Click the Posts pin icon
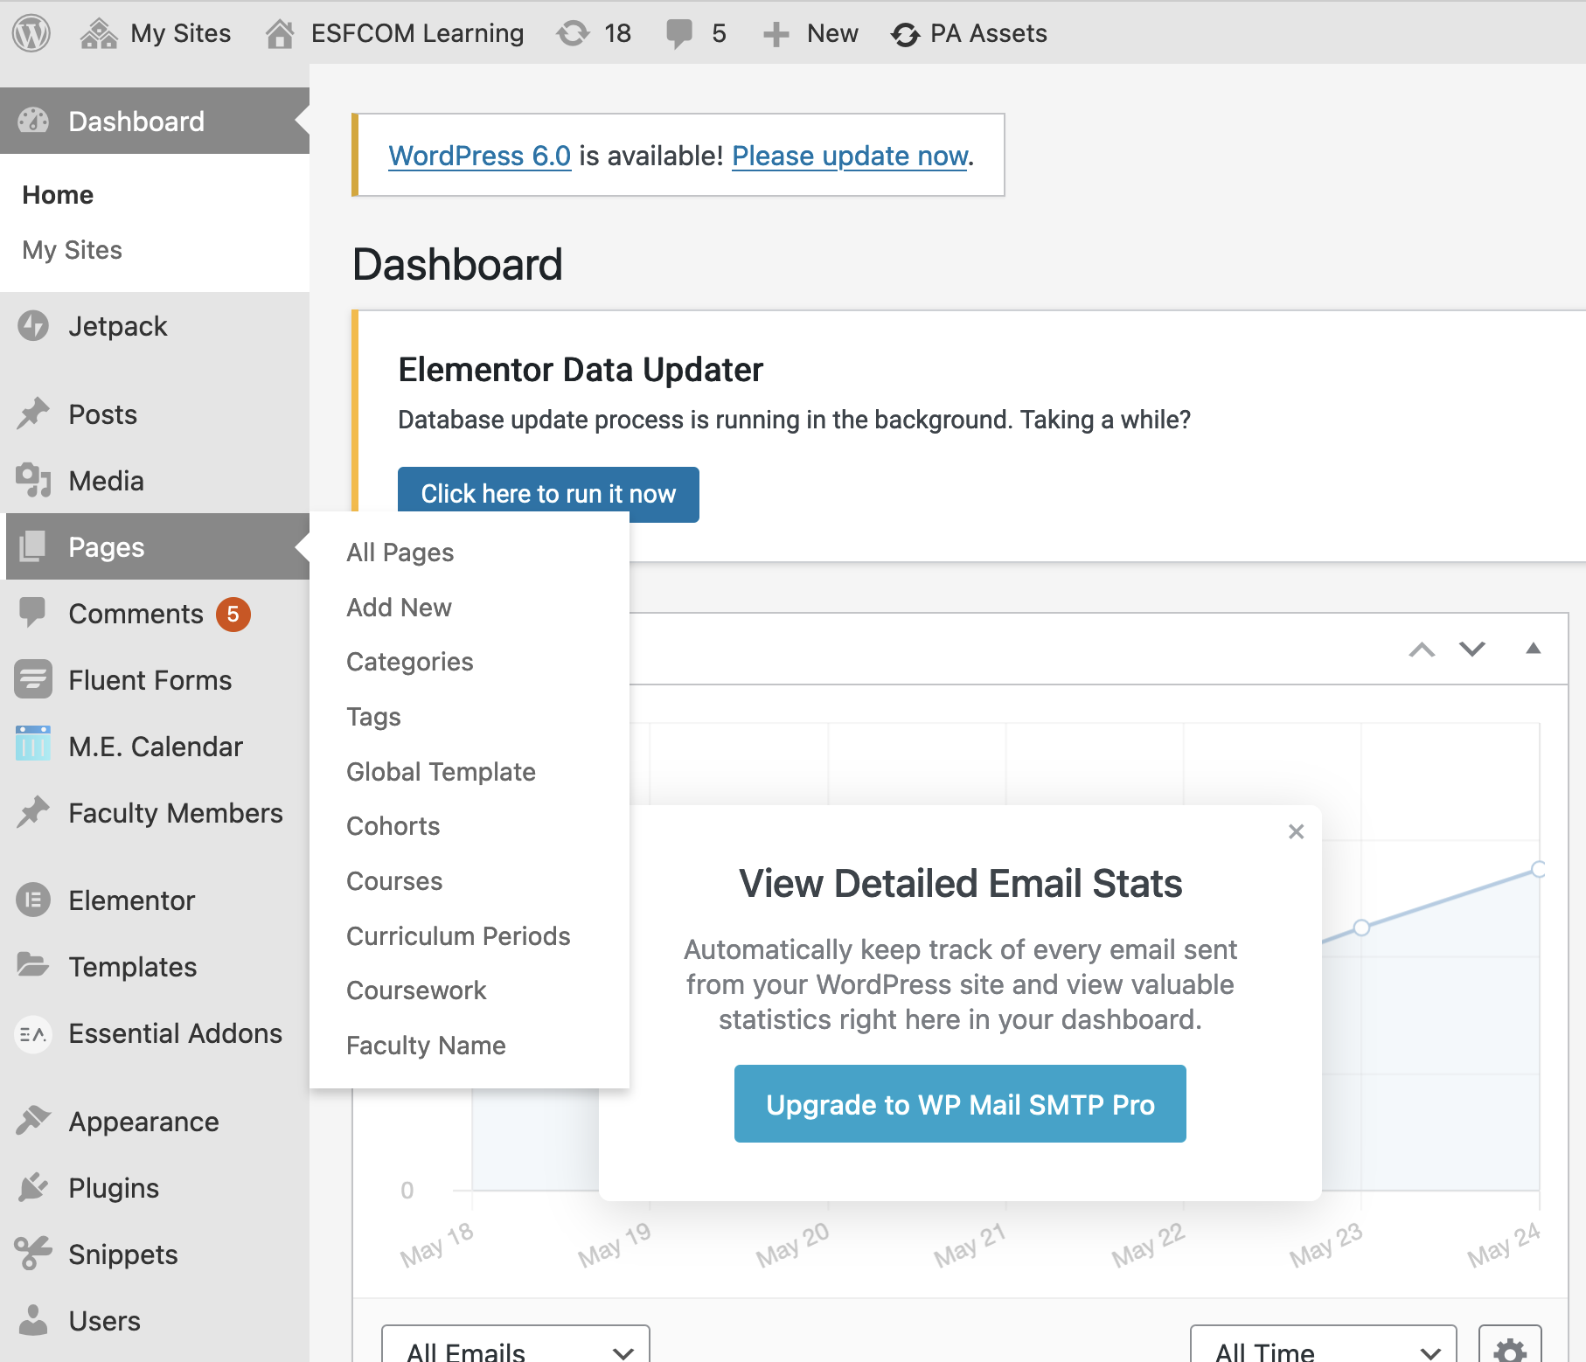The width and height of the screenshot is (1586, 1362). point(33,413)
